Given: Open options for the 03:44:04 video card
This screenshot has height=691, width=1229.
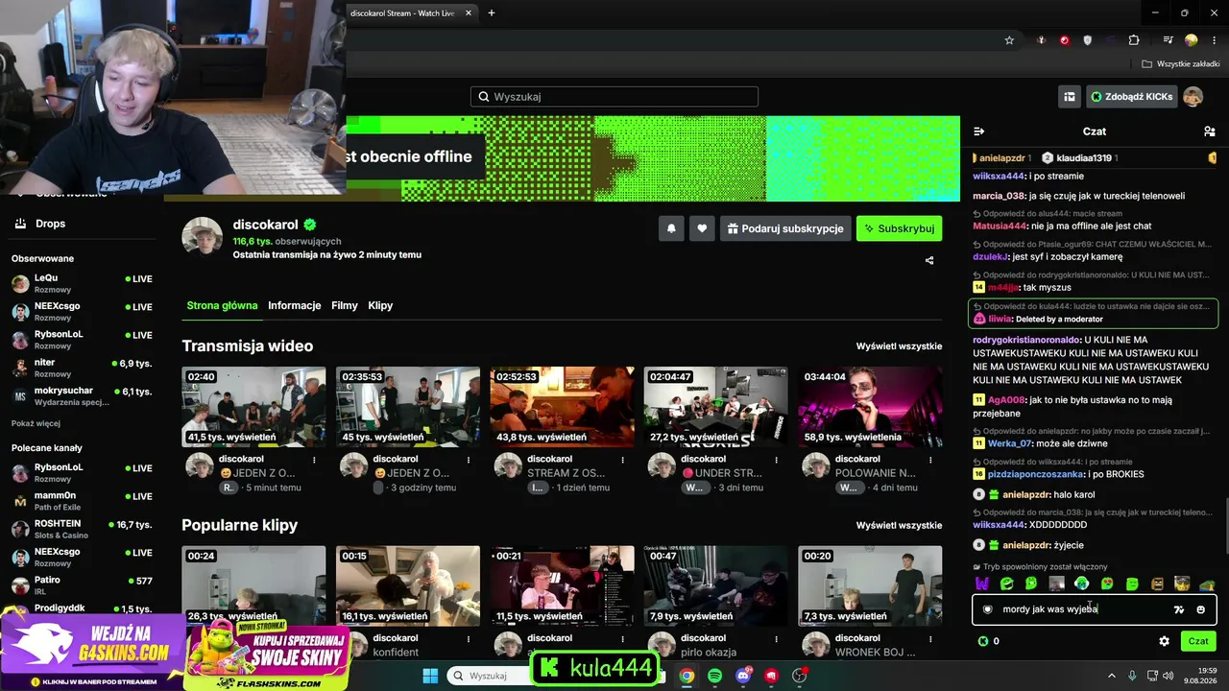Looking at the screenshot, I should (930, 461).
